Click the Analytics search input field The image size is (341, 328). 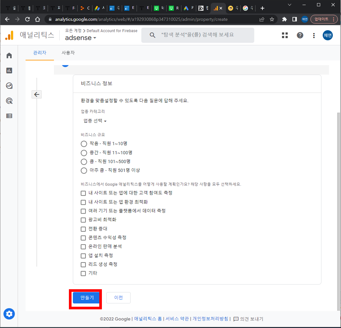(197, 35)
